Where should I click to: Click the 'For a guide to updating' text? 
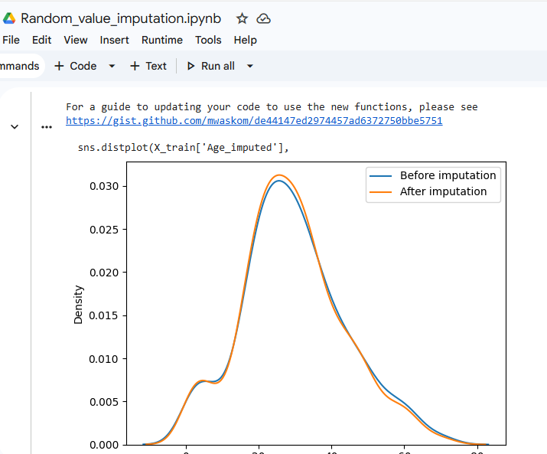tap(272, 107)
